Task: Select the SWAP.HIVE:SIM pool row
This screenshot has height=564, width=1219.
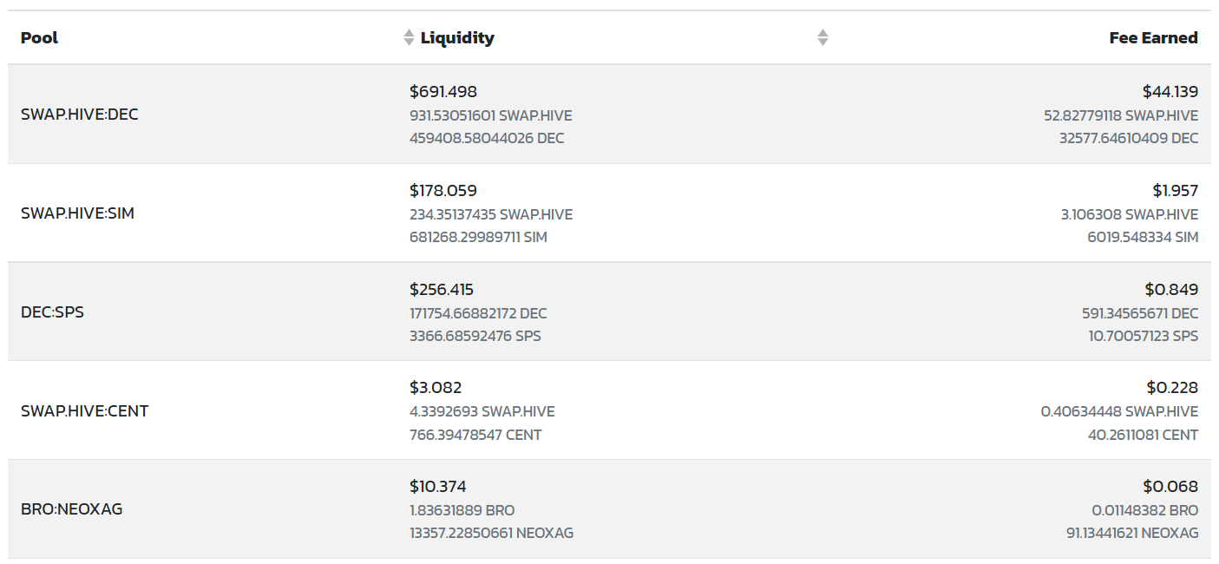Action: point(609,213)
